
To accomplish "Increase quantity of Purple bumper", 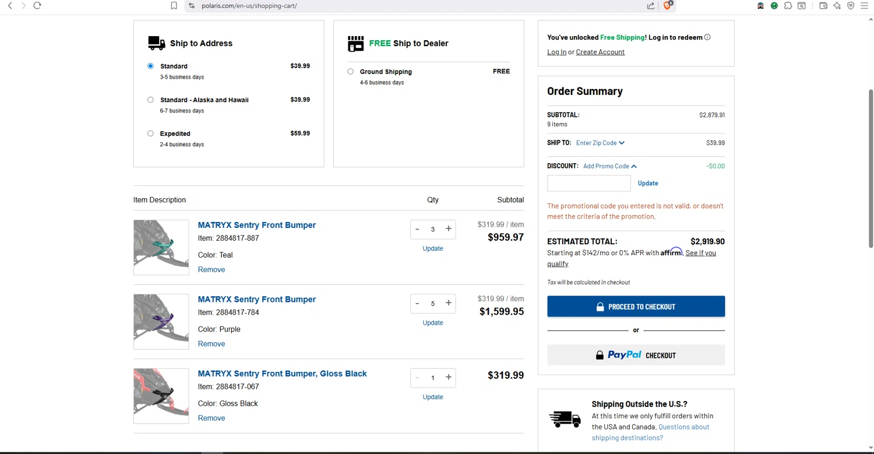I will [x=449, y=303].
